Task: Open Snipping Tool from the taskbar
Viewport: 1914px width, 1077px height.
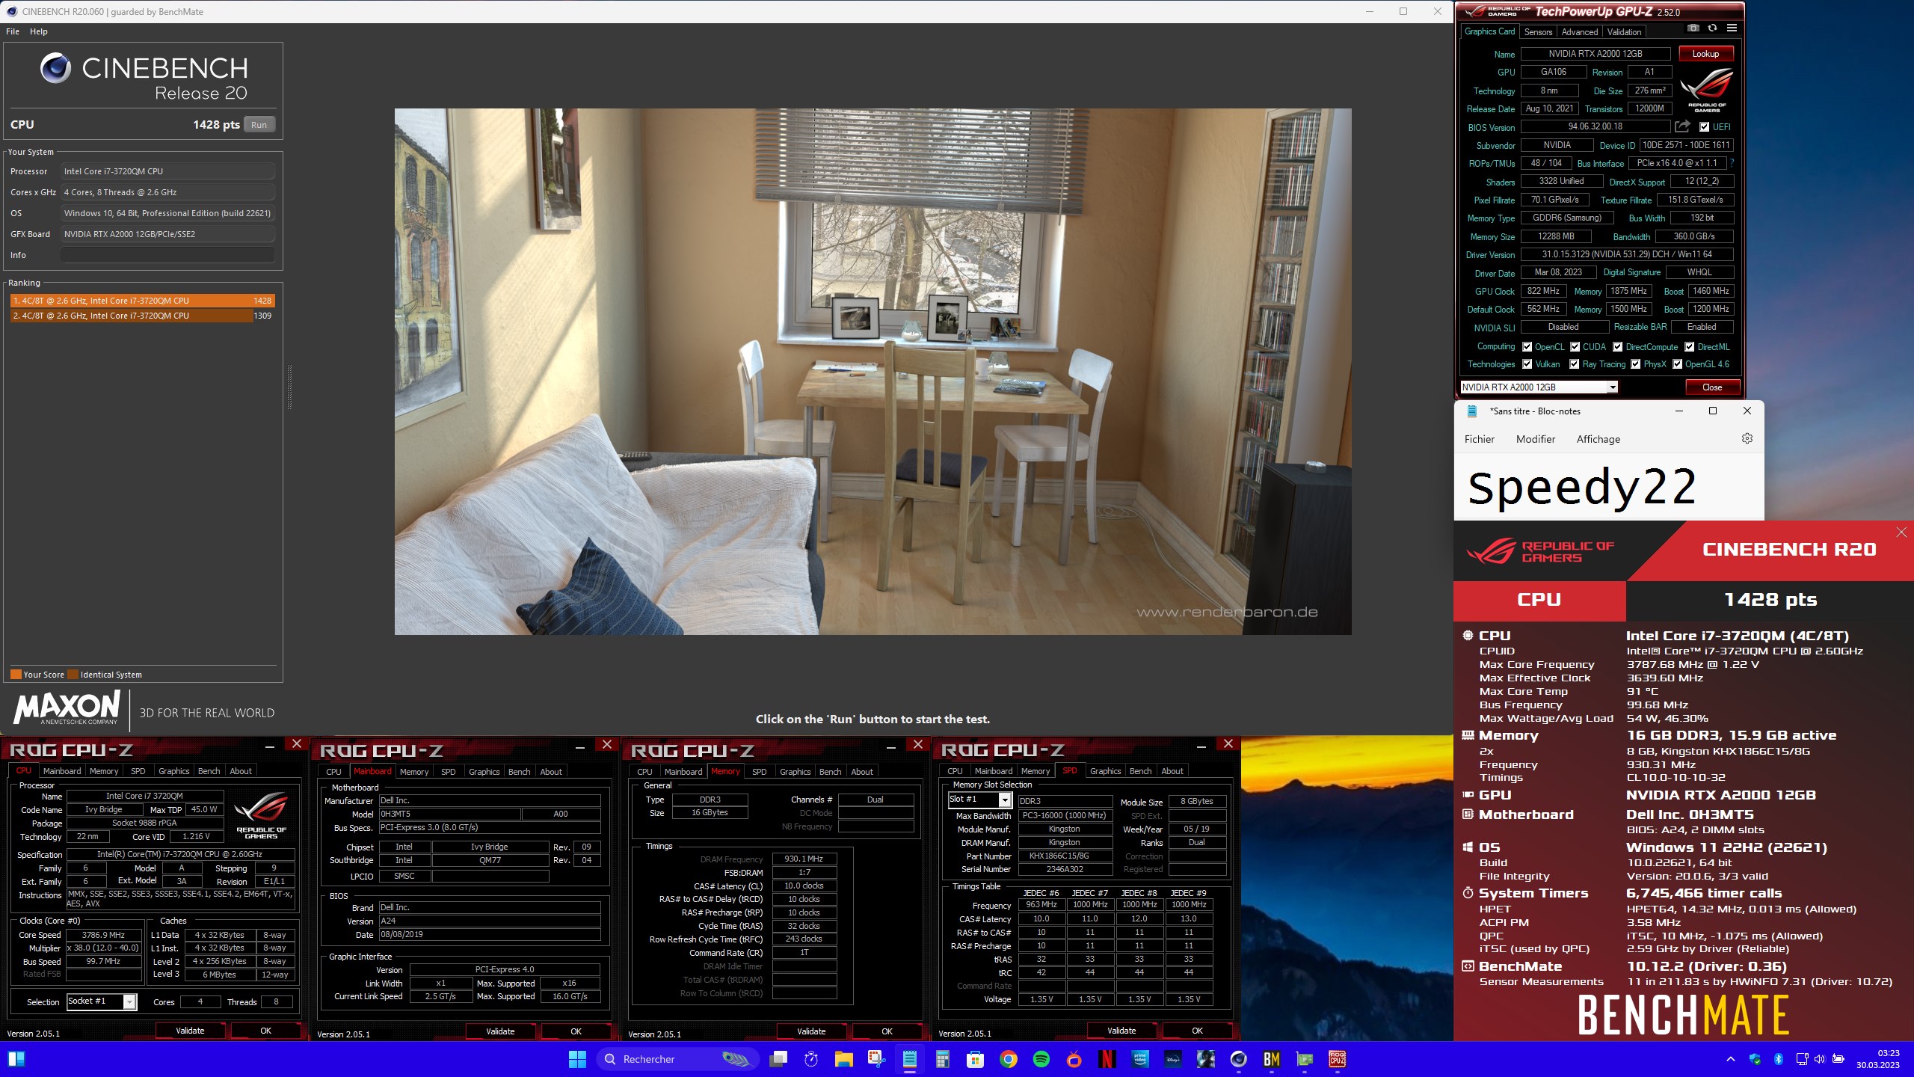Action: click(x=876, y=1059)
